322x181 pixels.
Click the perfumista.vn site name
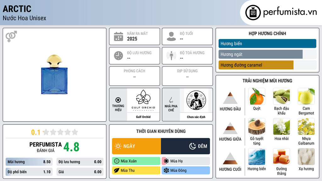coord(290,12)
